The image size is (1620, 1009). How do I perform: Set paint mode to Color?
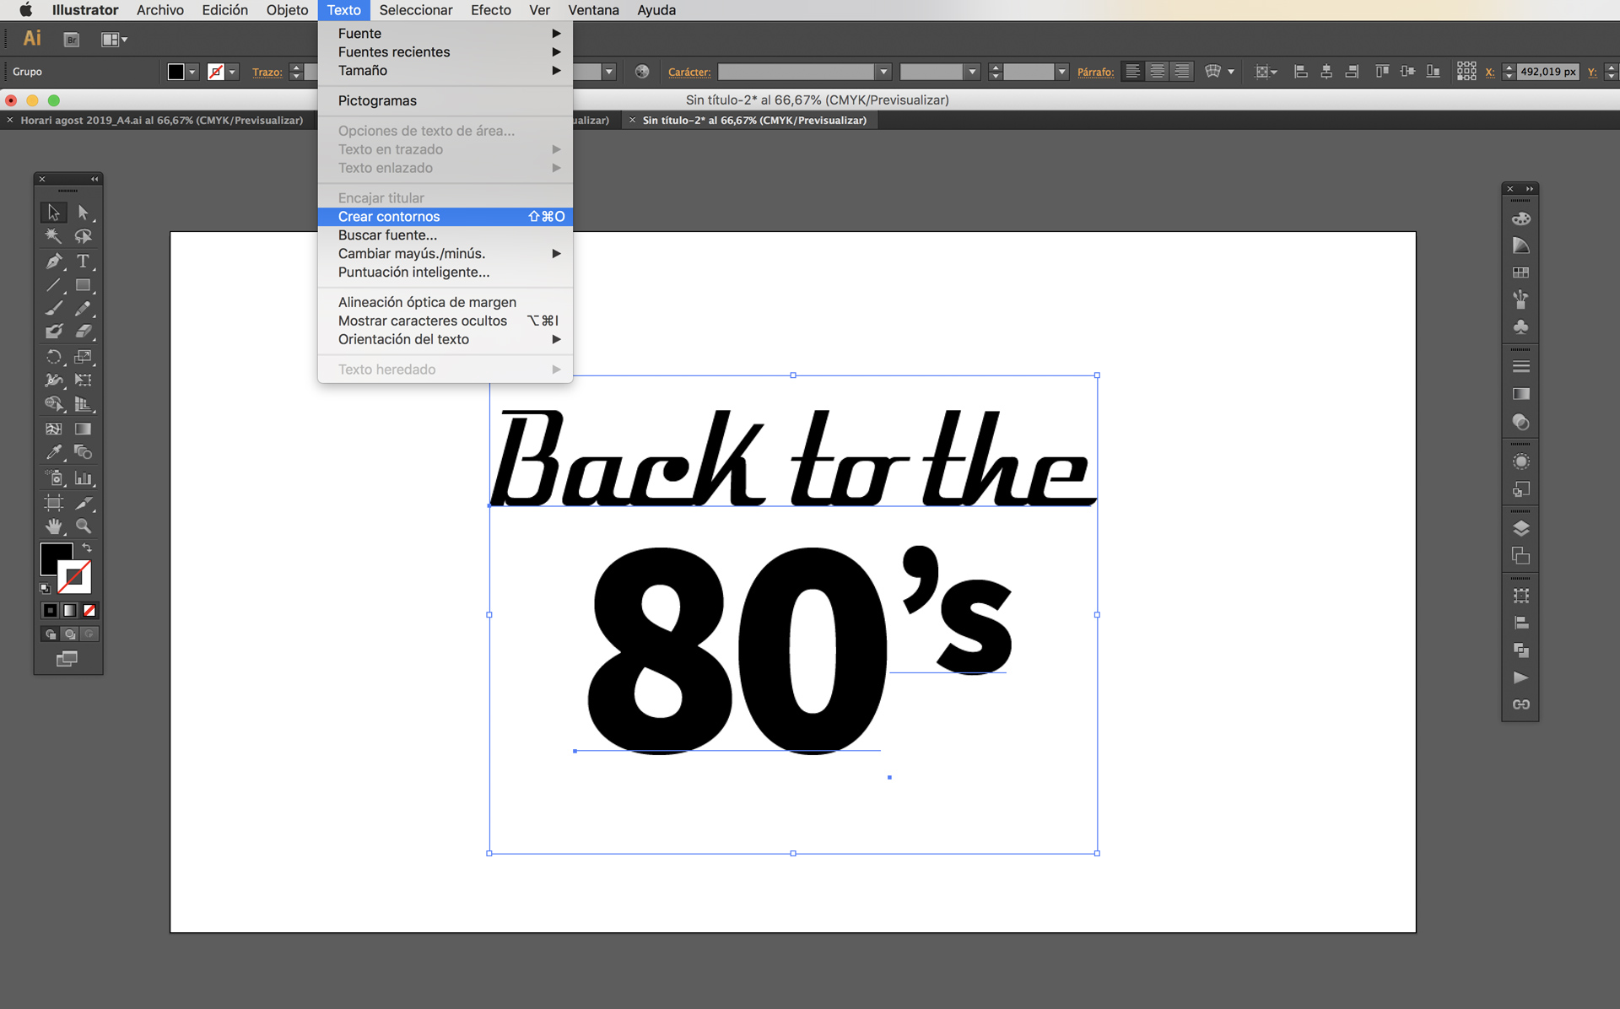pos(50,610)
